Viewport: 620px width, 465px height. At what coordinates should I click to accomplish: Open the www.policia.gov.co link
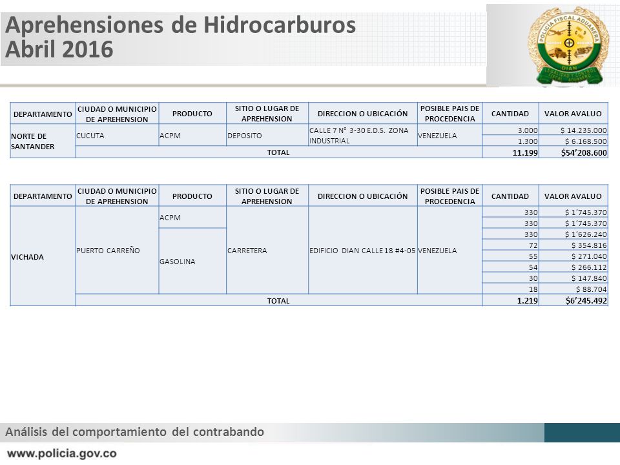62,453
